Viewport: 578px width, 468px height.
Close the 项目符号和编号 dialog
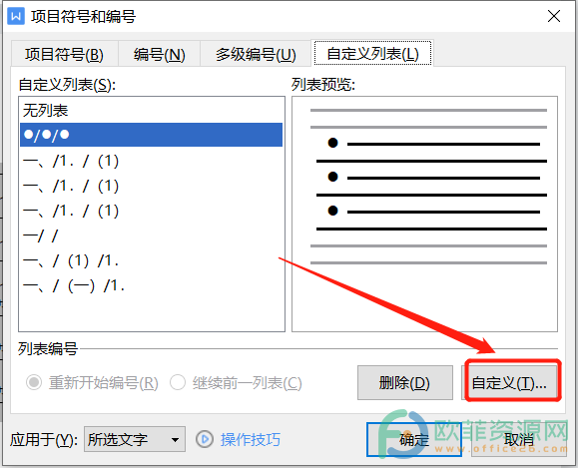pyautogui.click(x=554, y=16)
